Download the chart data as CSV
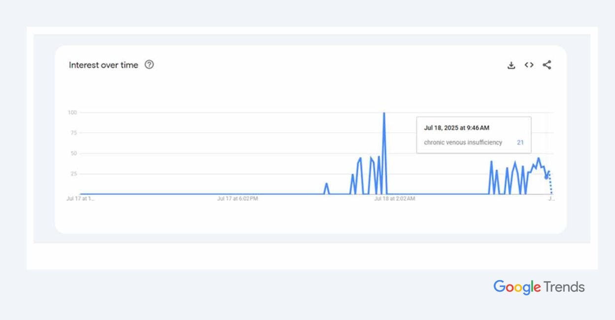Image resolution: width=615 pixels, height=320 pixels. tap(512, 65)
